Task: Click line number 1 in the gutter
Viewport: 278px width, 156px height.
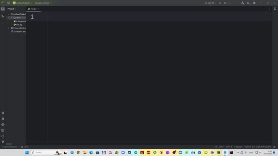Action: [32, 16]
